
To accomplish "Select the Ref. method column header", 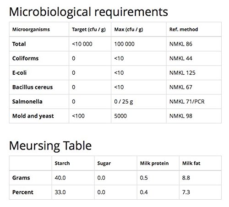I will 184,29.
